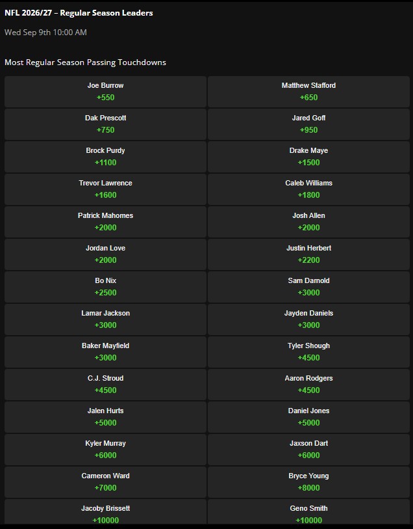Image resolution: width=413 pixels, height=529 pixels.
Task: Pick Jalen Hurts at +5000
Action: click(x=105, y=417)
